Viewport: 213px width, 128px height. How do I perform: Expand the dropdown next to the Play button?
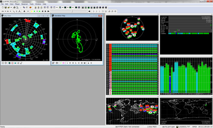[37, 11]
